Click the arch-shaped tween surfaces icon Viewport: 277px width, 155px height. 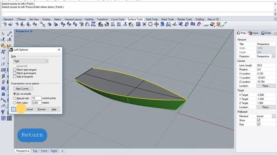point(87,24)
